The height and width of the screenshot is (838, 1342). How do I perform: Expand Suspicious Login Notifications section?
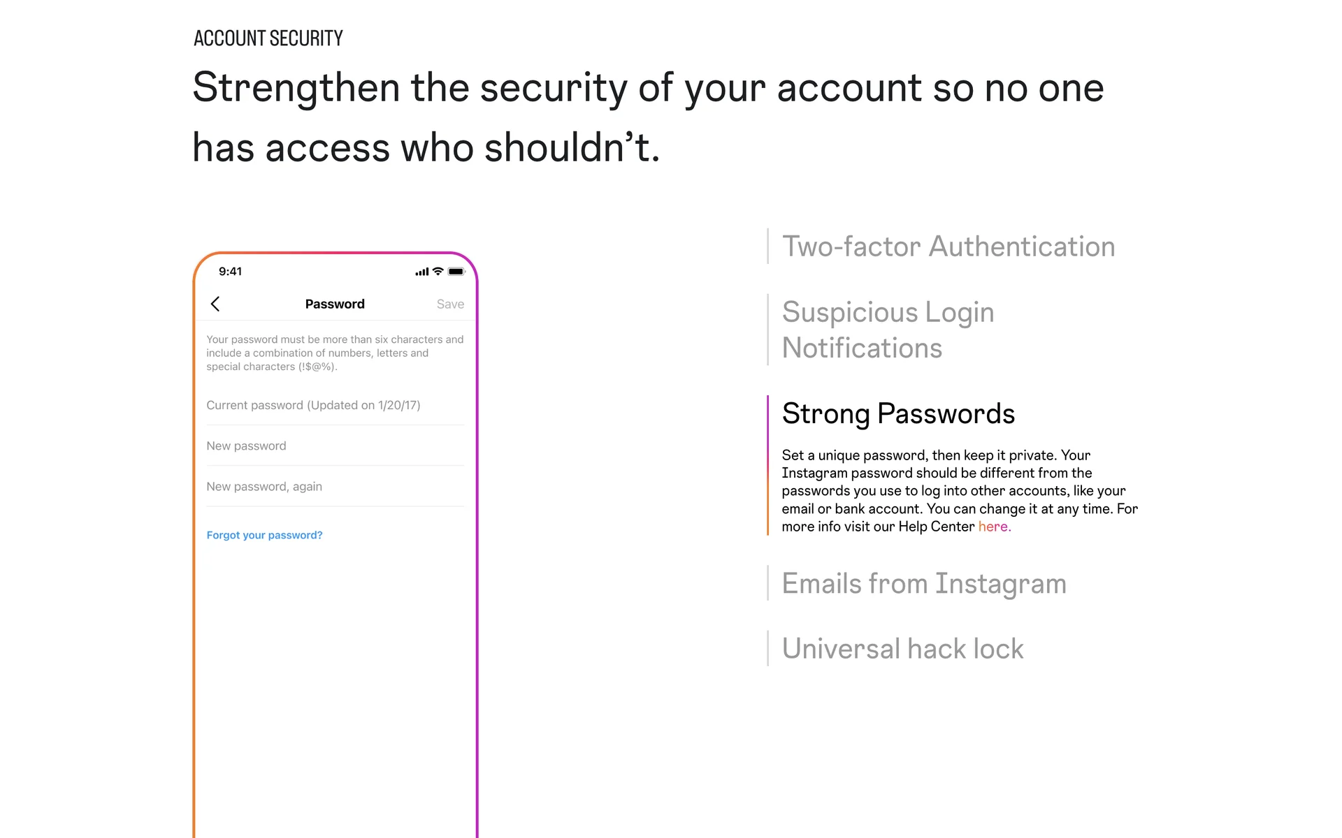pyautogui.click(x=888, y=330)
